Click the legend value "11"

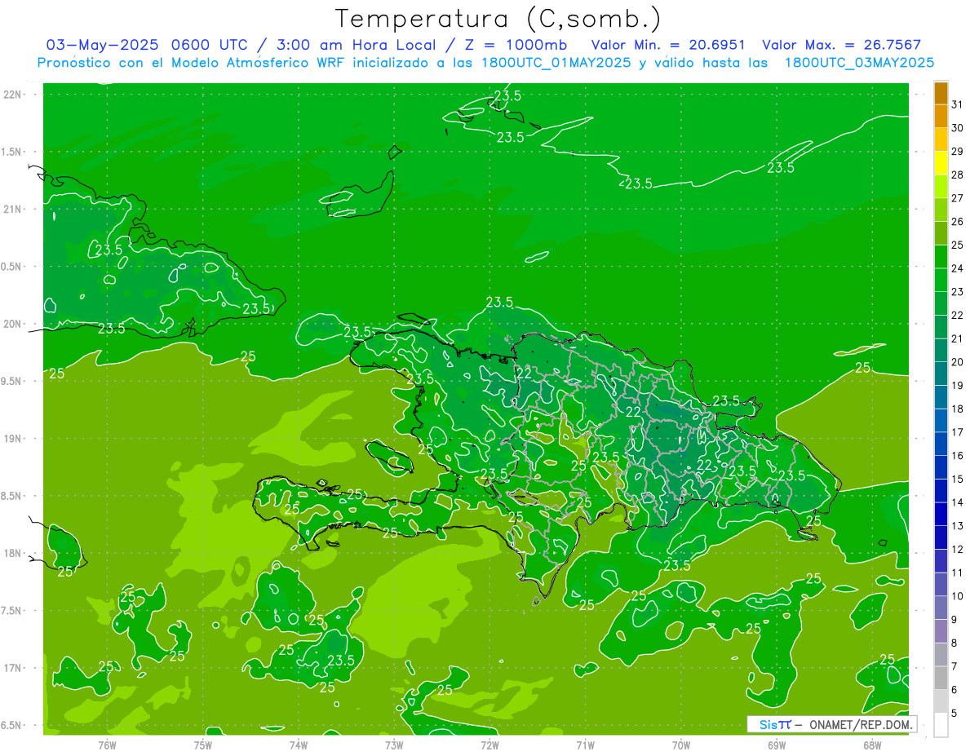[x=958, y=573]
